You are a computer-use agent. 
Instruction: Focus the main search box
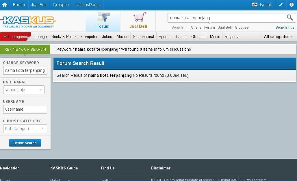coord(227,18)
